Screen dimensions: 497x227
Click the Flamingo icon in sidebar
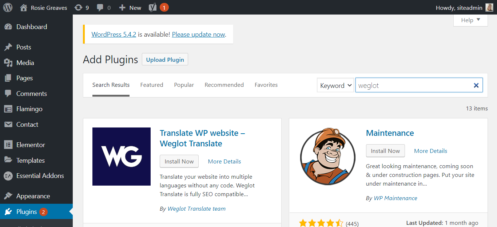(x=8, y=109)
